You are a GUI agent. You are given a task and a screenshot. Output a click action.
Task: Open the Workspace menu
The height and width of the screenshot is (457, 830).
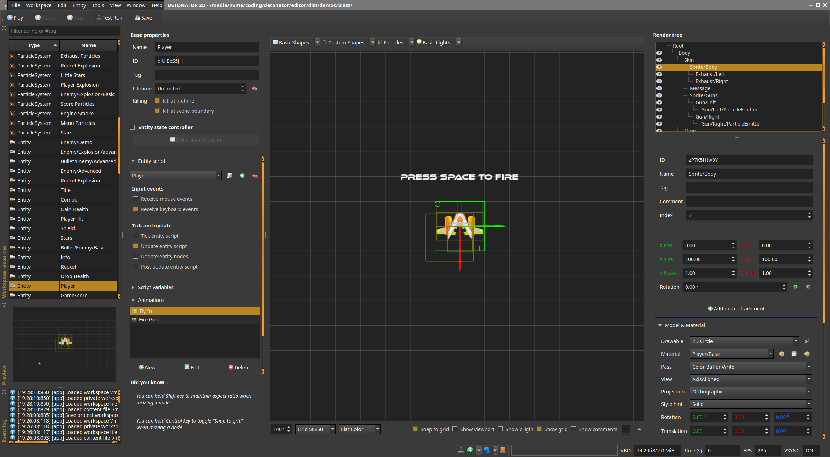(x=38, y=5)
